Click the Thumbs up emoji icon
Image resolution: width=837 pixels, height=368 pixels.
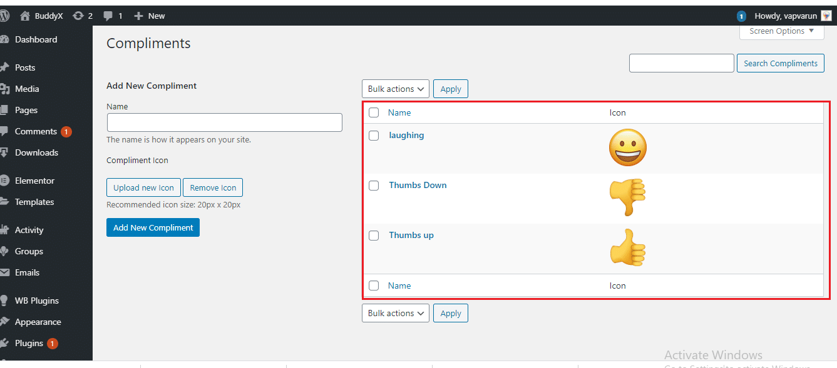coord(627,247)
